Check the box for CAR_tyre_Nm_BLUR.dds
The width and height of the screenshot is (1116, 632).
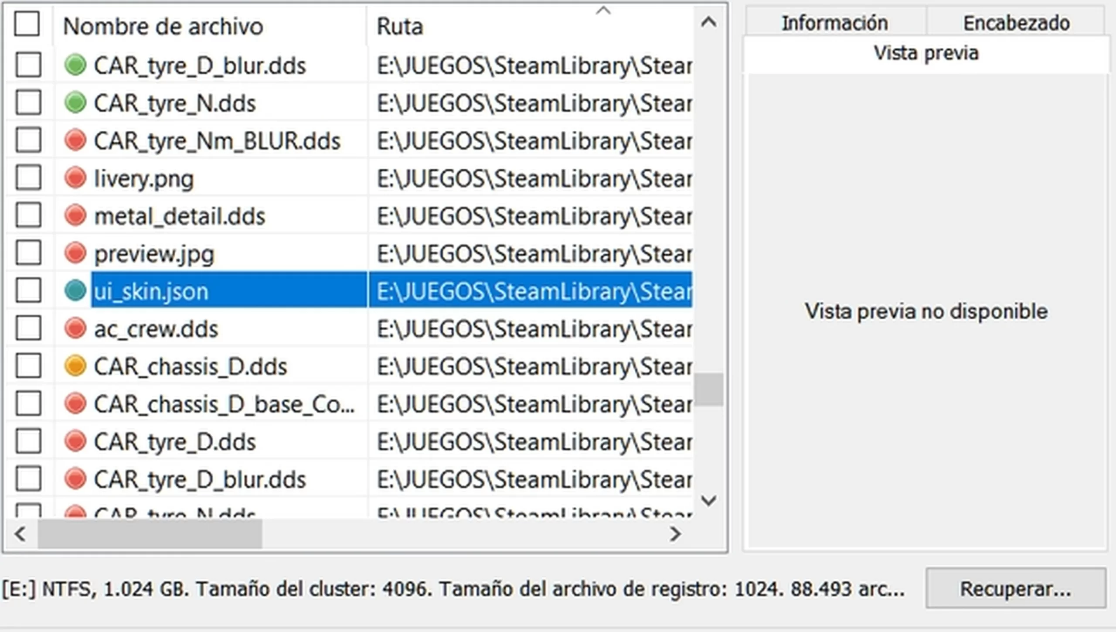[x=28, y=140]
